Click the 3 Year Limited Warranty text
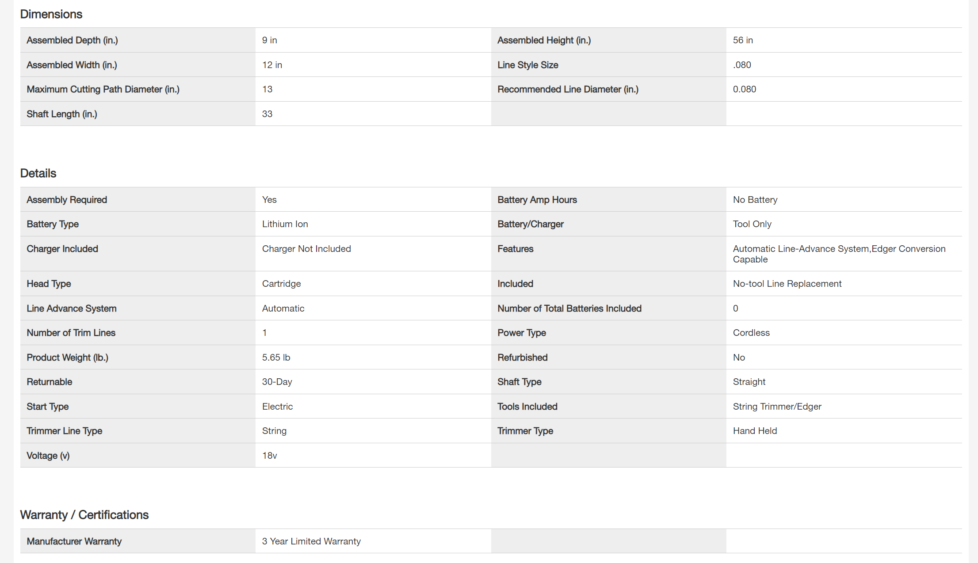Screen dimensions: 978x563 (311, 541)
